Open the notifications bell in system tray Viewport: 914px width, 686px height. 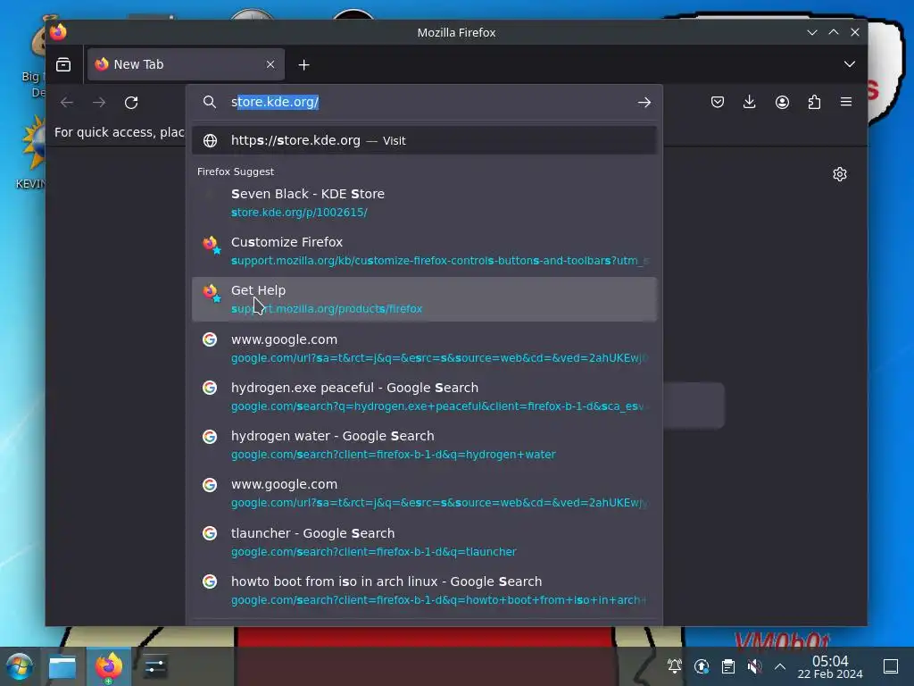point(675,666)
